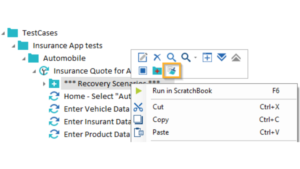300x169 pixels.
Task: Click the window with plus sign icon
Action: pyautogui.click(x=207, y=58)
